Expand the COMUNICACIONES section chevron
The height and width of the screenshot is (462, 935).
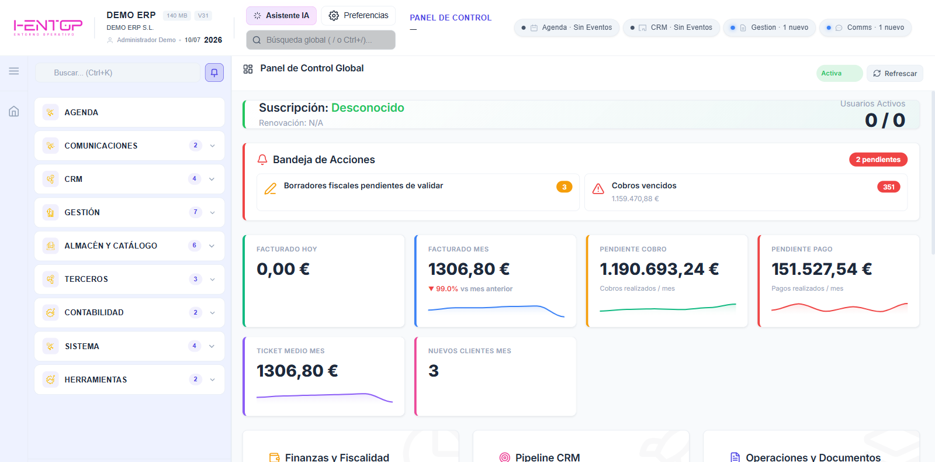212,146
